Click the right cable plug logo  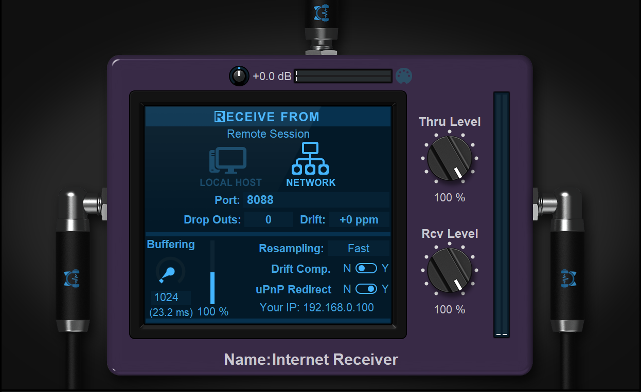click(x=568, y=278)
